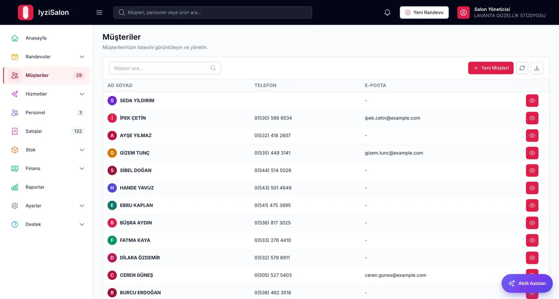The width and height of the screenshot is (559, 299).
Task: Click the search magnifier in Müşteri ara
Action: [213, 68]
